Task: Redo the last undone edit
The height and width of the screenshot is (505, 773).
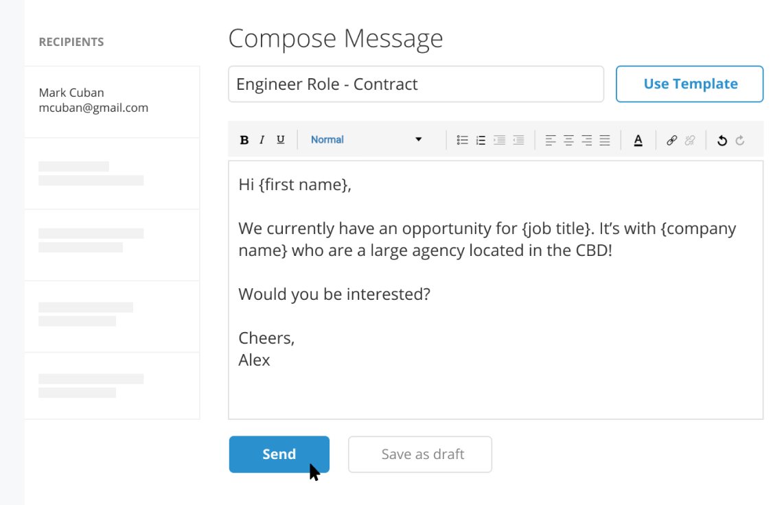Action: (x=740, y=140)
